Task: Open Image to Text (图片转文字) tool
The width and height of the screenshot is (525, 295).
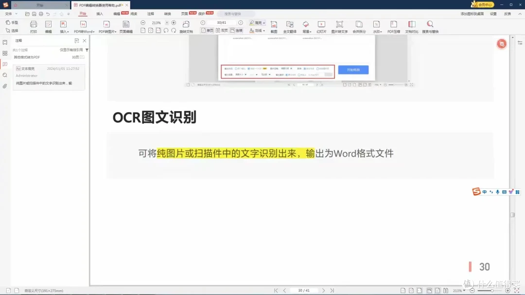Action: 339,27
